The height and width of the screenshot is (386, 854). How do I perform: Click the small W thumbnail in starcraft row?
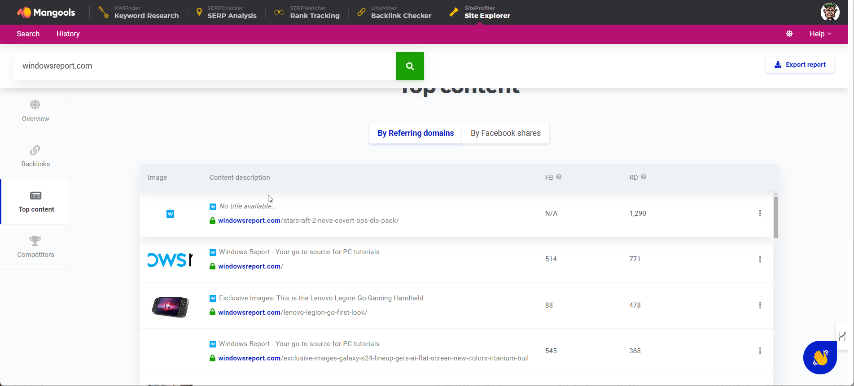(170, 214)
